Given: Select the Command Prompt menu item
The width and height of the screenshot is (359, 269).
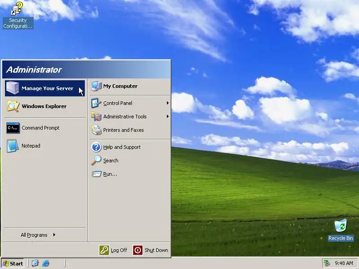Looking at the screenshot, I should point(45,128).
